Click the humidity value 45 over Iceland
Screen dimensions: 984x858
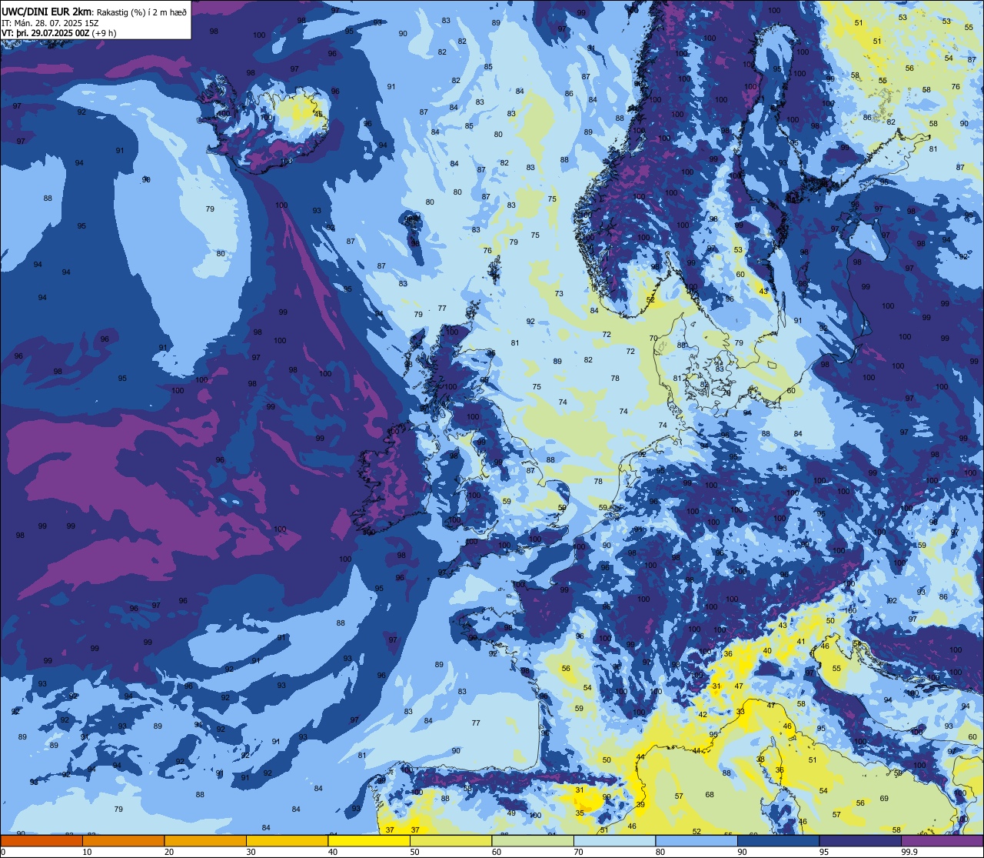click(318, 114)
